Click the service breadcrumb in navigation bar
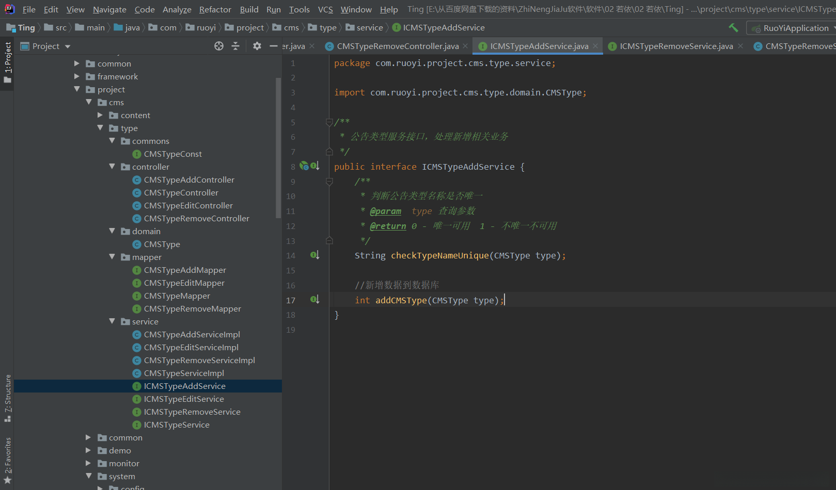 (x=369, y=28)
